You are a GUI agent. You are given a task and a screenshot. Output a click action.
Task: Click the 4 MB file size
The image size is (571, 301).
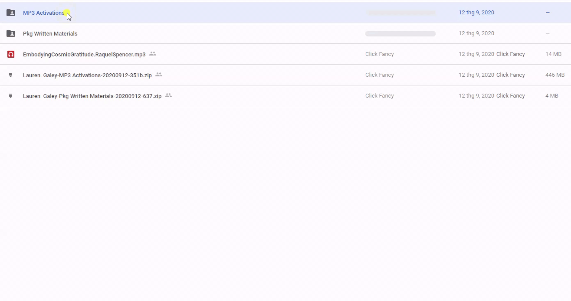tap(551, 96)
